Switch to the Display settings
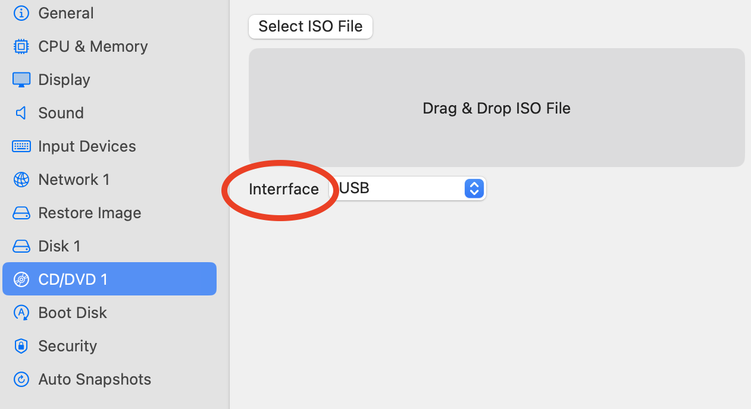The height and width of the screenshot is (409, 751). click(x=64, y=80)
